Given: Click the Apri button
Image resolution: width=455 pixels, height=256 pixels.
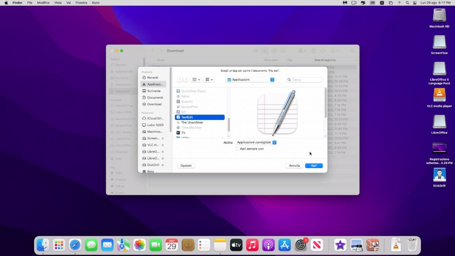Looking at the screenshot, I should (x=314, y=166).
